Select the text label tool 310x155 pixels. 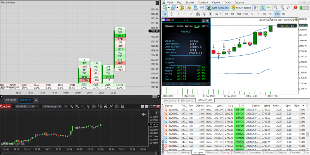(210, 14)
